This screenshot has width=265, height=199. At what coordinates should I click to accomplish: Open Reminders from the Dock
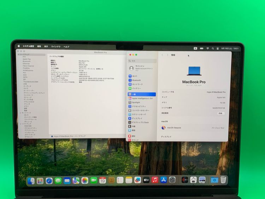(x=120, y=180)
